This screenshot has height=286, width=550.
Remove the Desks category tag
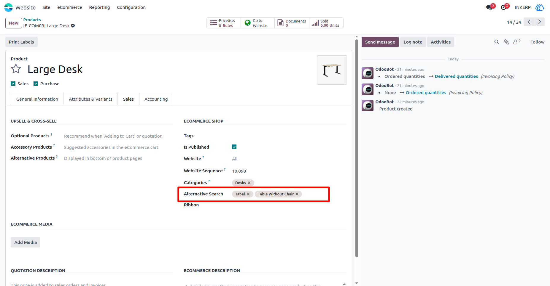pos(249,183)
